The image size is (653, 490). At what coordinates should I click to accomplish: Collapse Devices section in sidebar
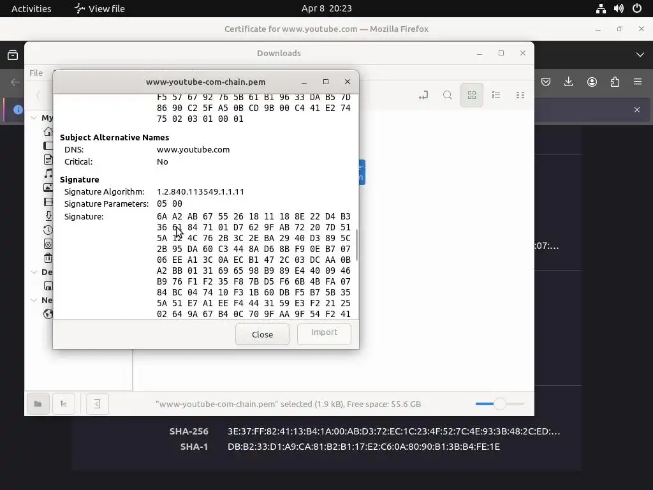34,272
